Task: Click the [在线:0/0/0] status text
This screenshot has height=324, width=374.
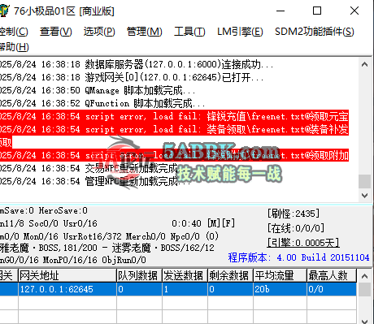Action: (x=296, y=228)
